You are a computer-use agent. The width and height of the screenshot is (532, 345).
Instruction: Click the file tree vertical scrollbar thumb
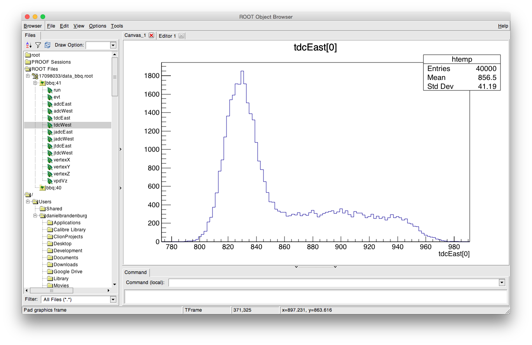coord(114,77)
